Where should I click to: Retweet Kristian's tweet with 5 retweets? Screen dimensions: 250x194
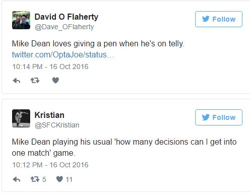click(x=38, y=179)
